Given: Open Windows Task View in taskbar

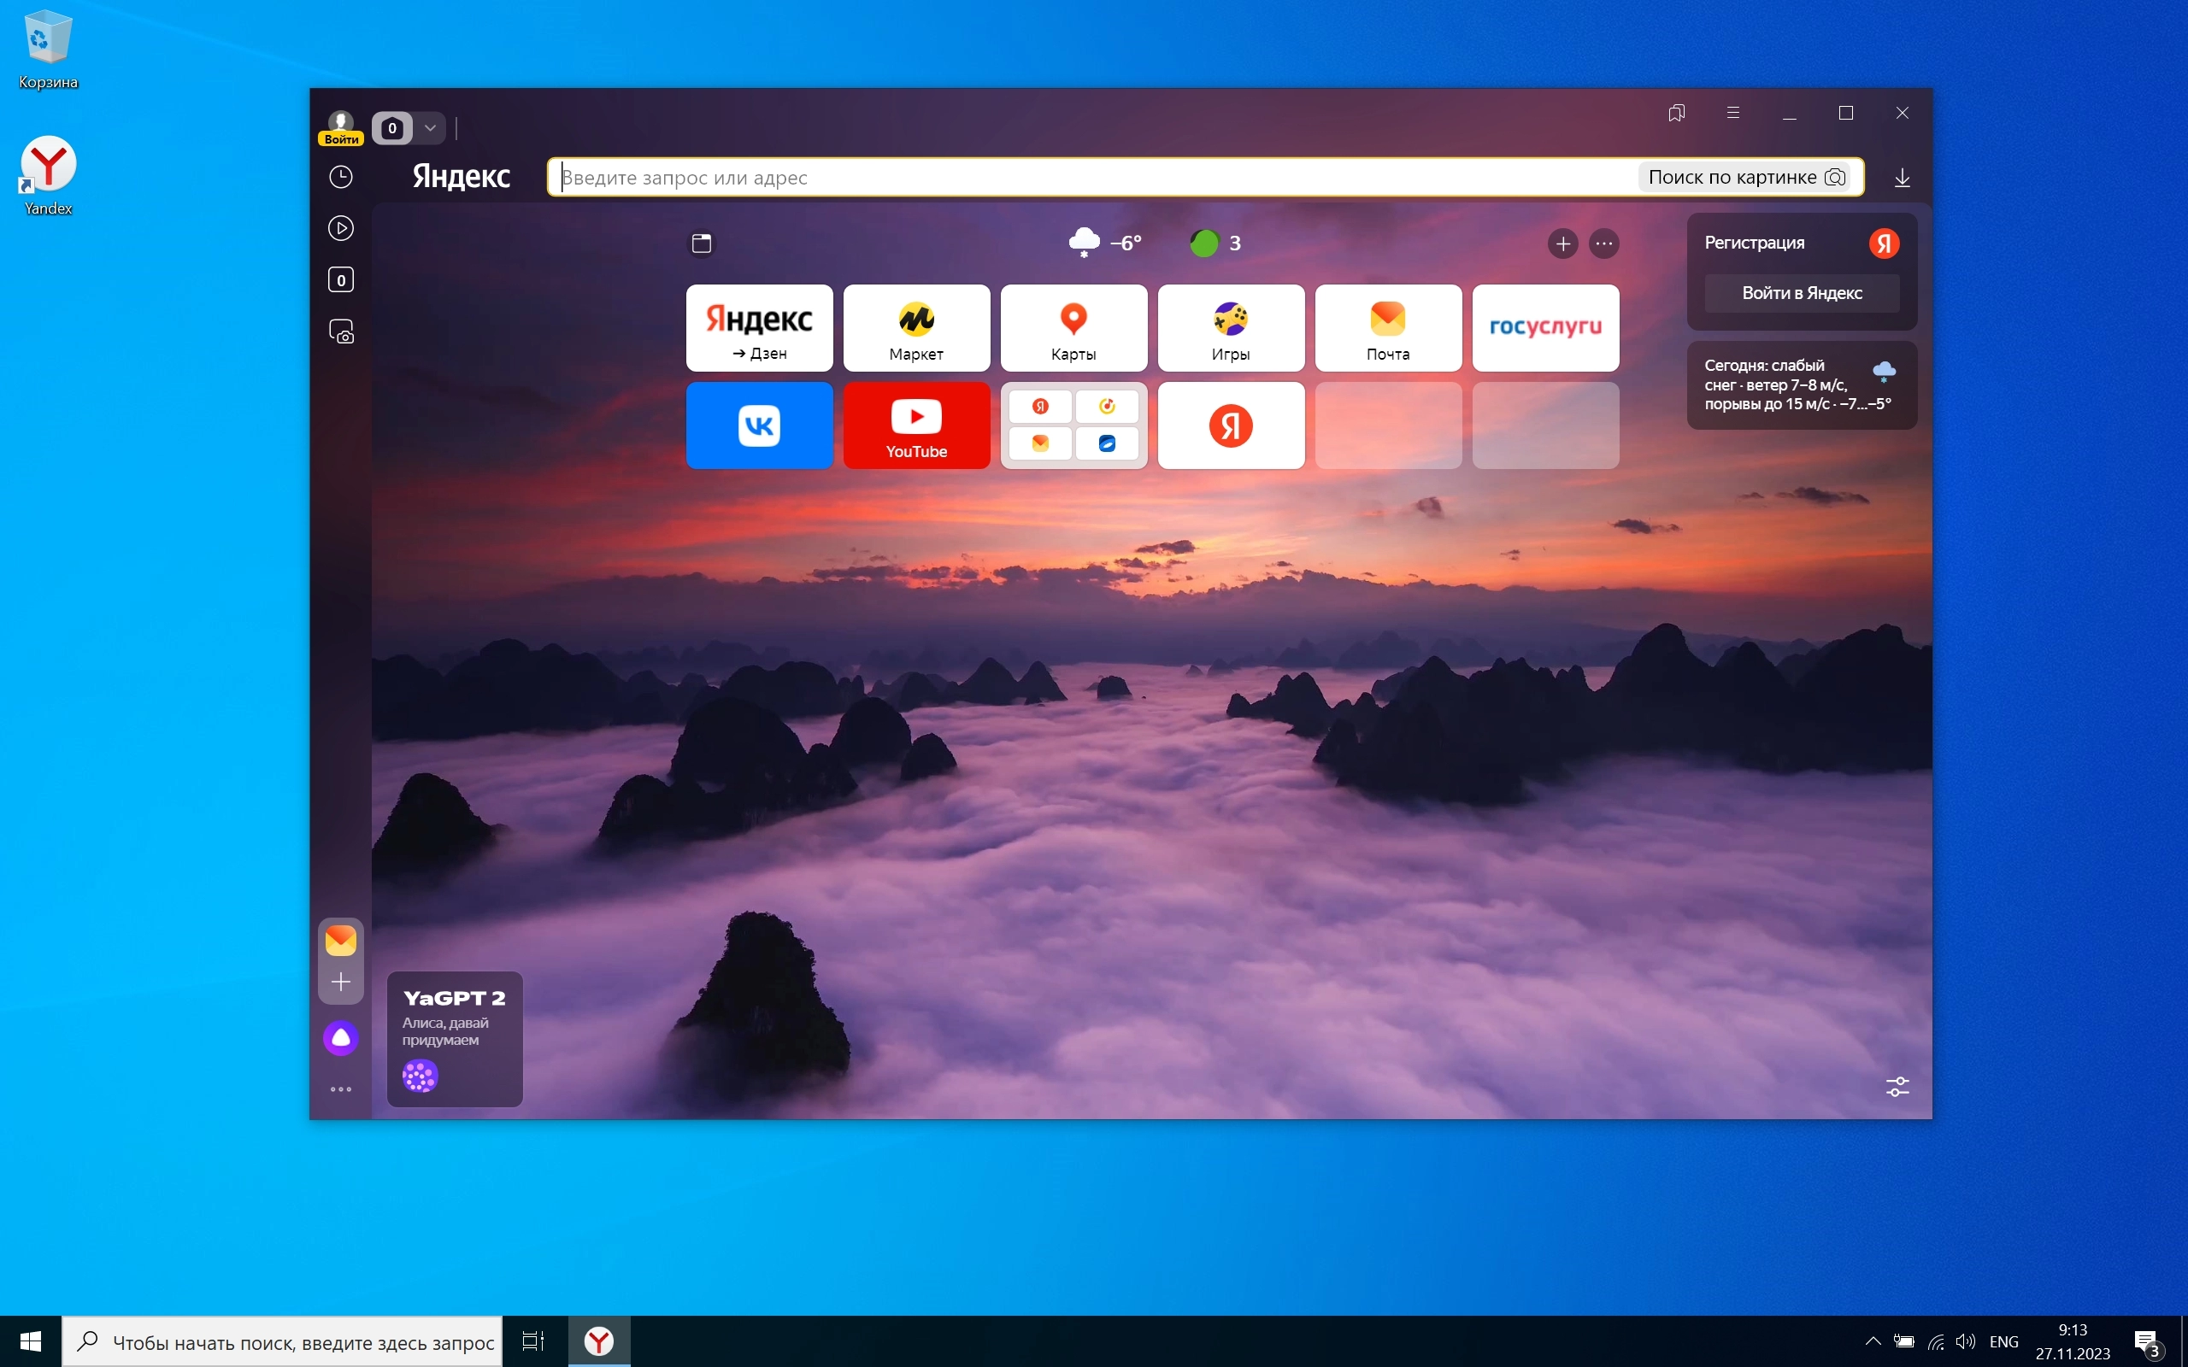Looking at the screenshot, I should 533,1341.
